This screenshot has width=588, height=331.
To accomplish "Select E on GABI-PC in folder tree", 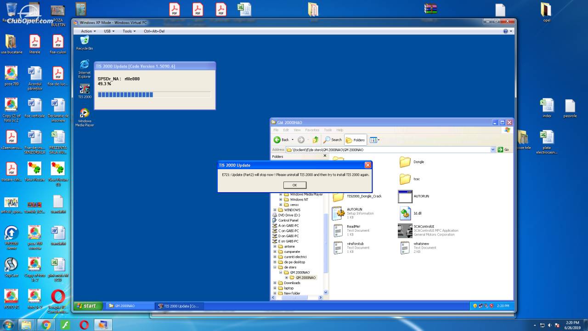I will [285, 241].
